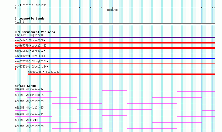Open the first esv2727100 (Wong2012b) label

31,61
